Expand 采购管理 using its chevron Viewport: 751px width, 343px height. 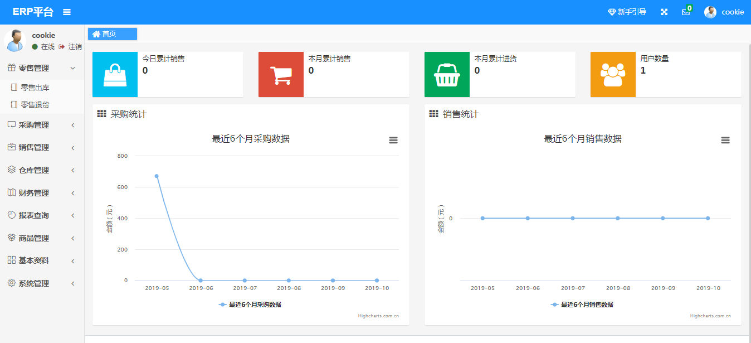(73, 125)
